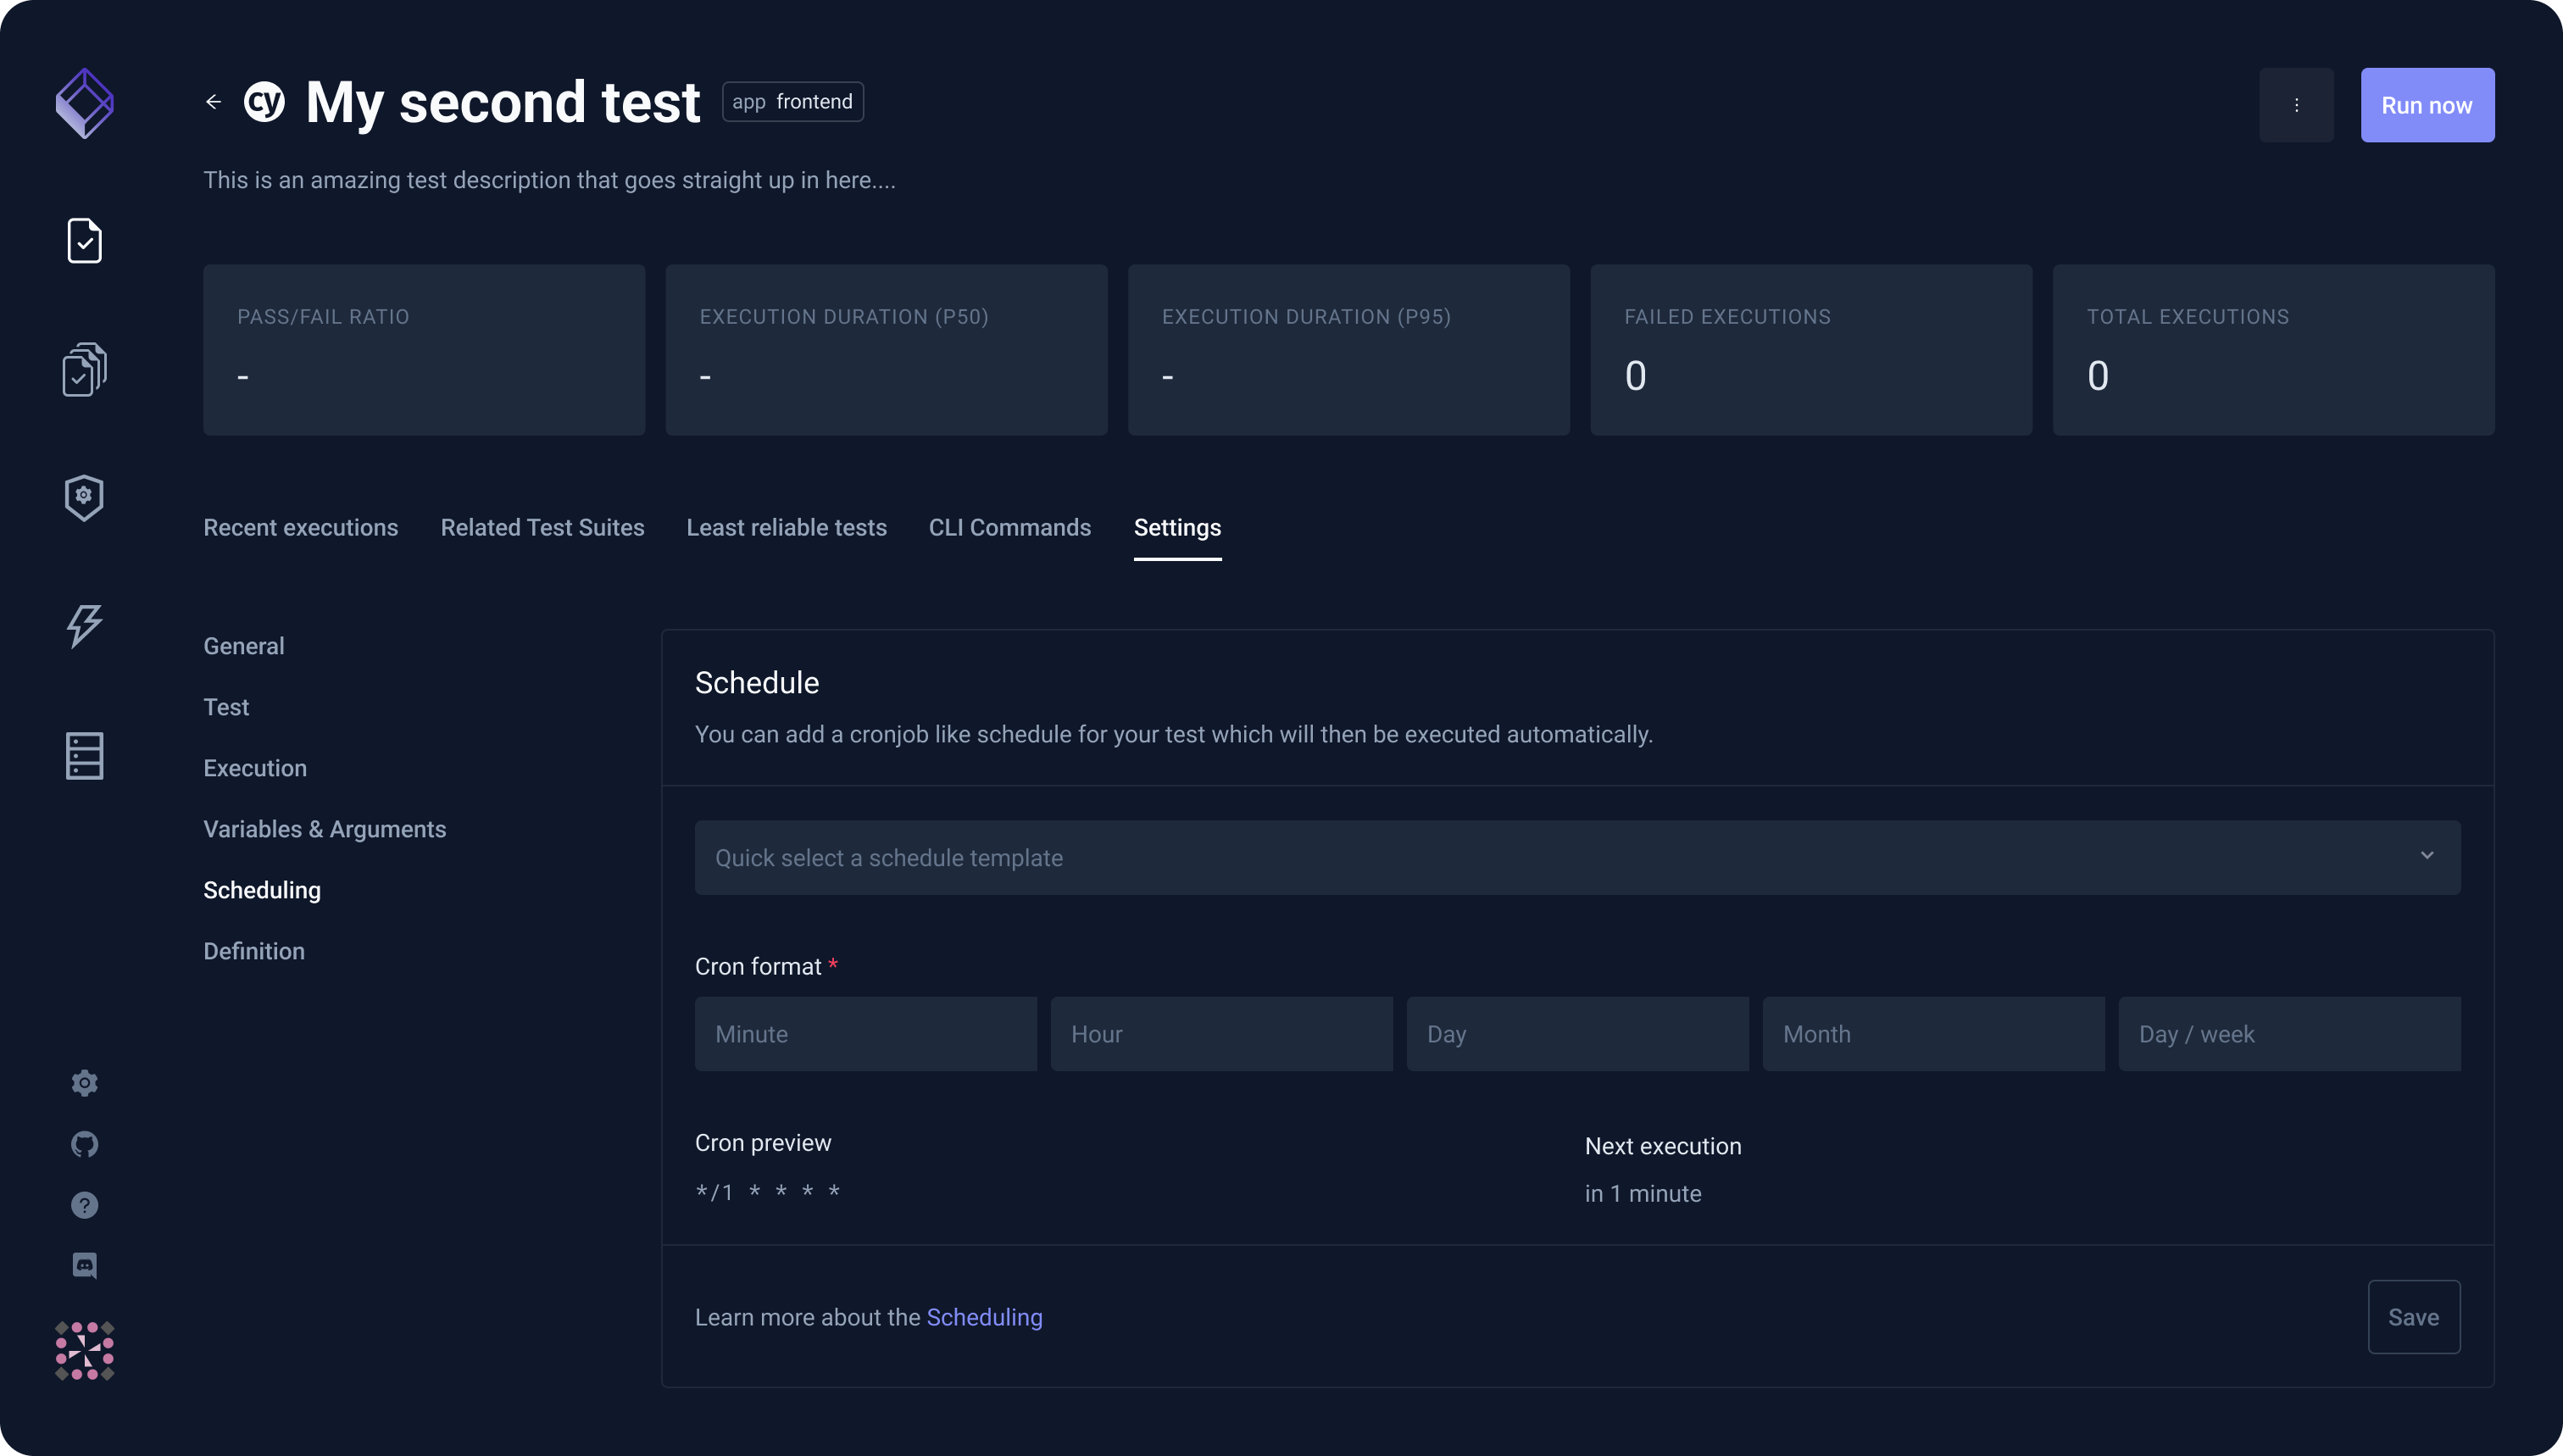Click the Minute cron input field
The height and width of the screenshot is (1456, 2563).
click(x=865, y=1033)
